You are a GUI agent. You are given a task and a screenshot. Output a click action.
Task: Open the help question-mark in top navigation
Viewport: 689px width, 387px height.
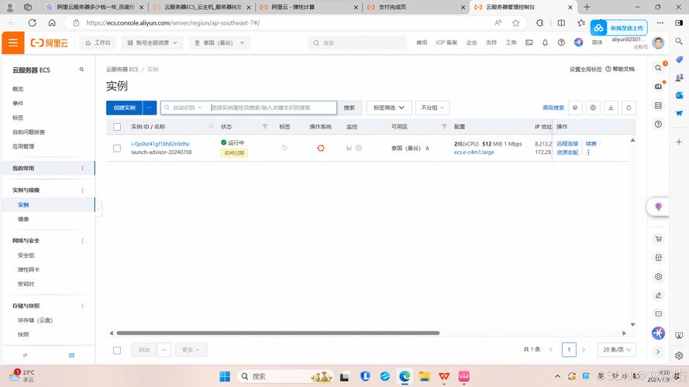[561, 43]
